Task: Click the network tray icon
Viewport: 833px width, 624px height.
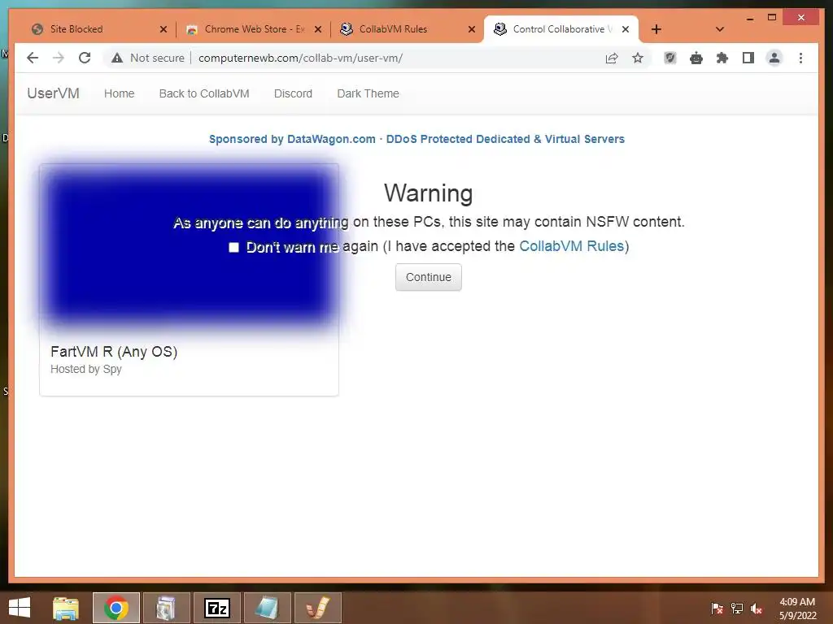Action: click(737, 609)
